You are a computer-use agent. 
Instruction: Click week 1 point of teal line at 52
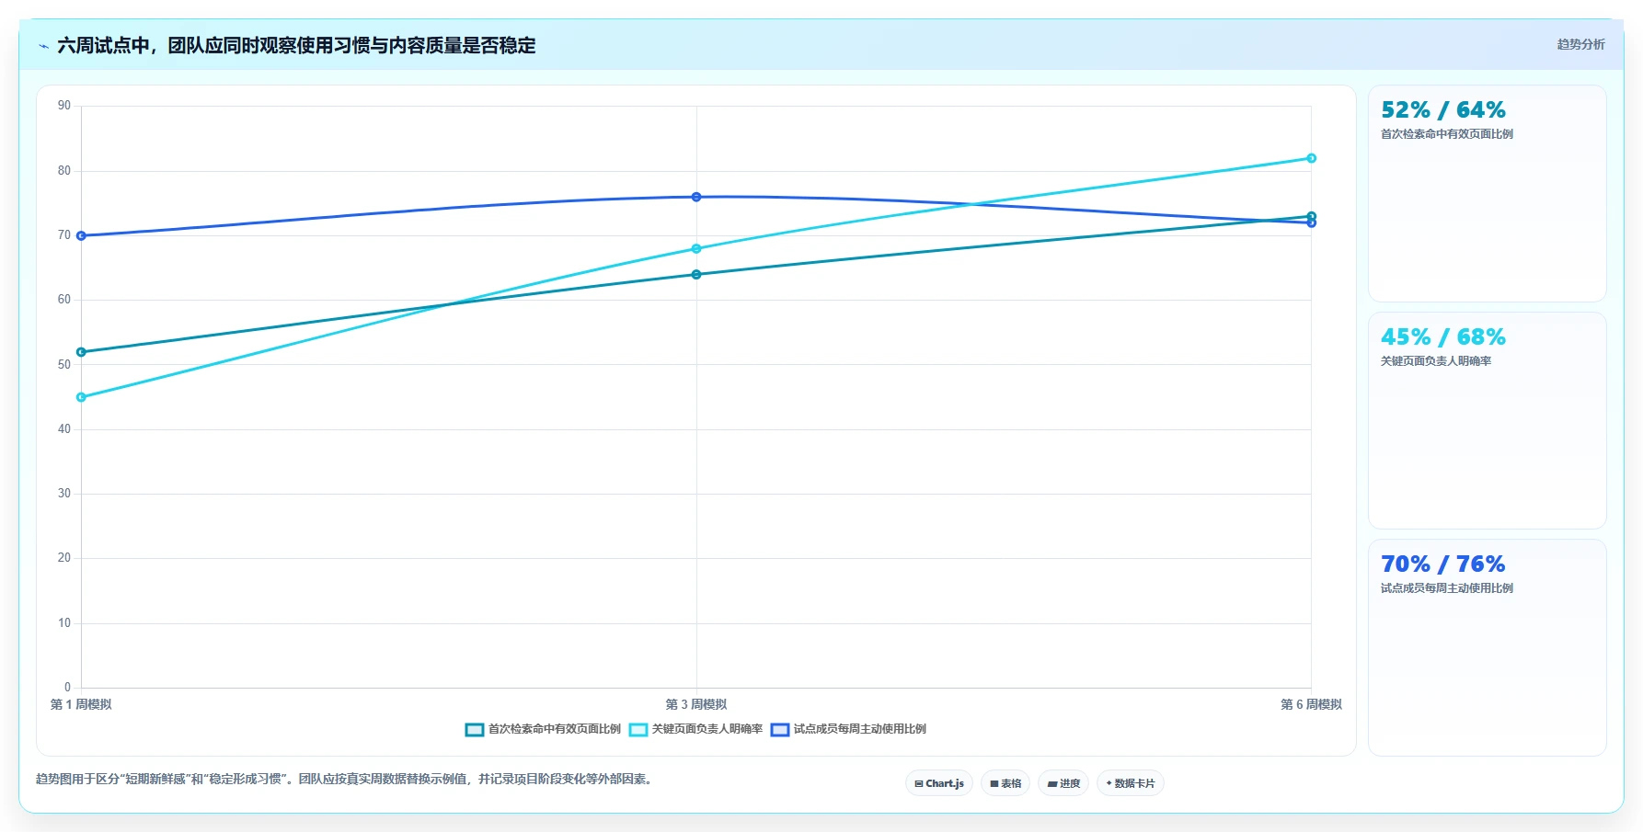coord(81,352)
